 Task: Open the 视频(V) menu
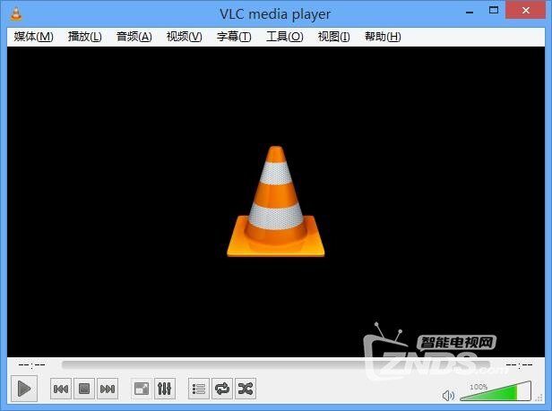[x=184, y=37]
